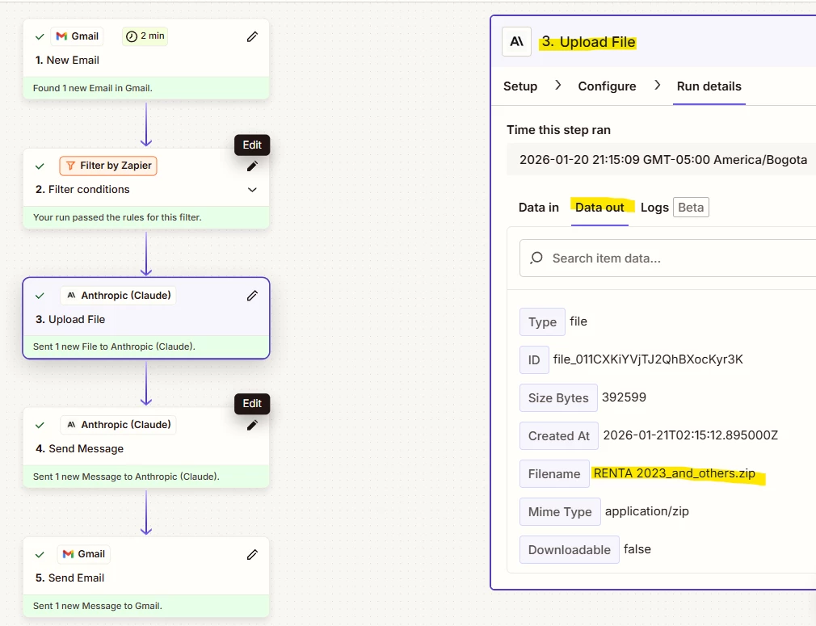Select the 5. Send Email step title
This screenshot has height=626, width=816.
click(69, 578)
